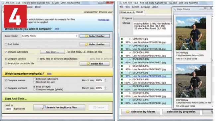
Task: Select Low Resolution\DSCF0002.jpg row
Action: pyautogui.click(x=146, y=63)
